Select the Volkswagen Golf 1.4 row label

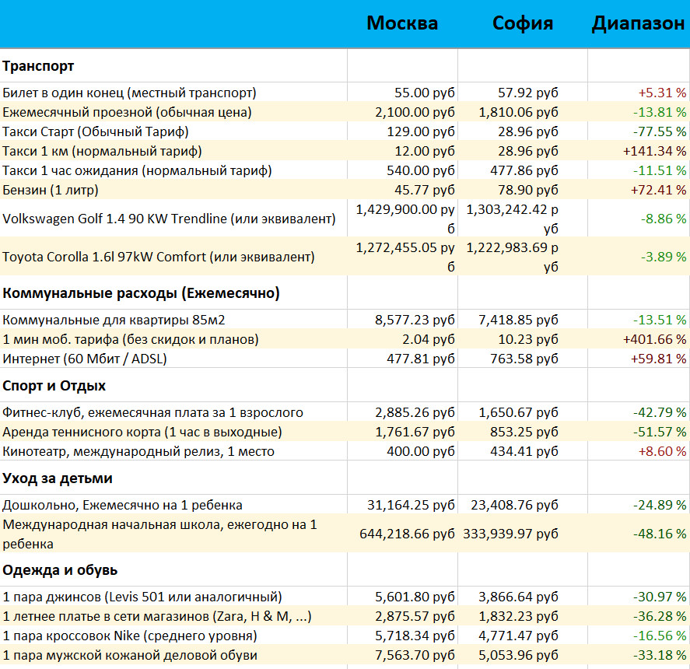point(169,219)
